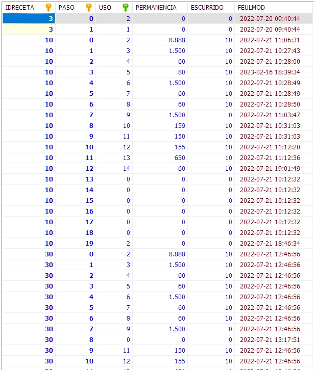Select the timestamp 2022-07-21 19:01:49 cell
This screenshot has width=314, height=370.
tap(270, 169)
